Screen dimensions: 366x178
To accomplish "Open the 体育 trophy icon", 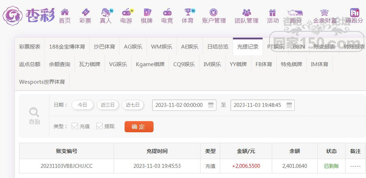I will [188, 13].
